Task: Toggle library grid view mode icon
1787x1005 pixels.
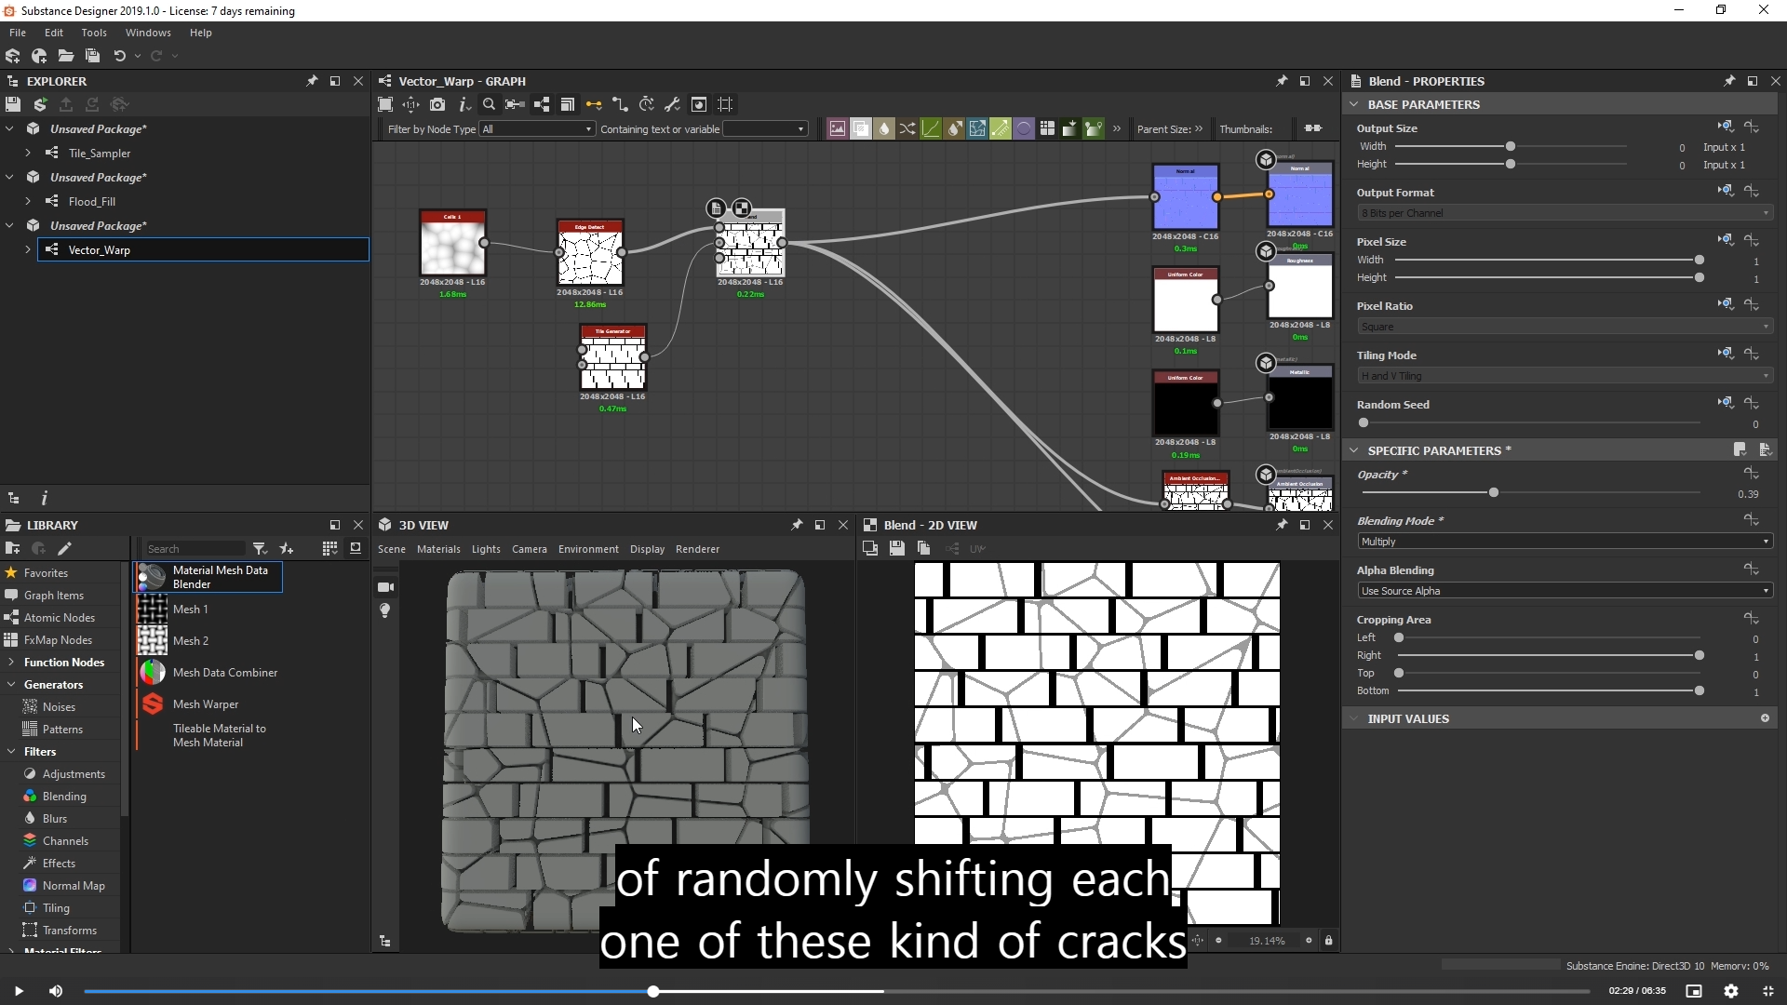Action: point(329,548)
